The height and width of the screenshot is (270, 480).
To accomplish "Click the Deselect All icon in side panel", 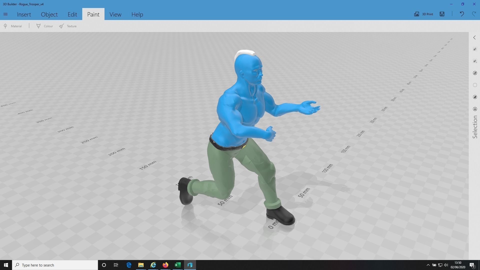I will (x=475, y=61).
